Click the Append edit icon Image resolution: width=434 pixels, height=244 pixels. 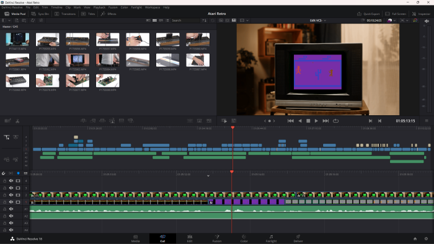(x=93, y=121)
